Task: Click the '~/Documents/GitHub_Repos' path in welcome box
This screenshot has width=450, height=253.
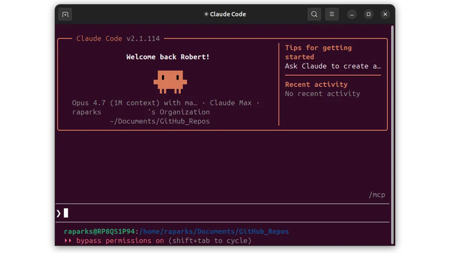Action: coord(160,121)
